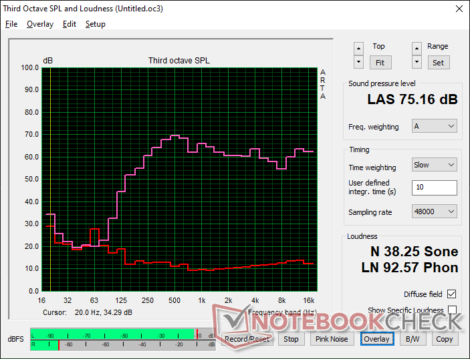Click the Top up arrow
The image size is (470, 359).
[x=358, y=49]
